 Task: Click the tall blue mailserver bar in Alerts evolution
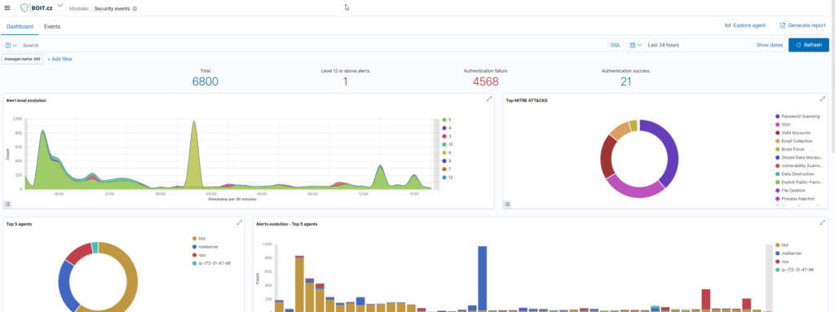[483, 278]
